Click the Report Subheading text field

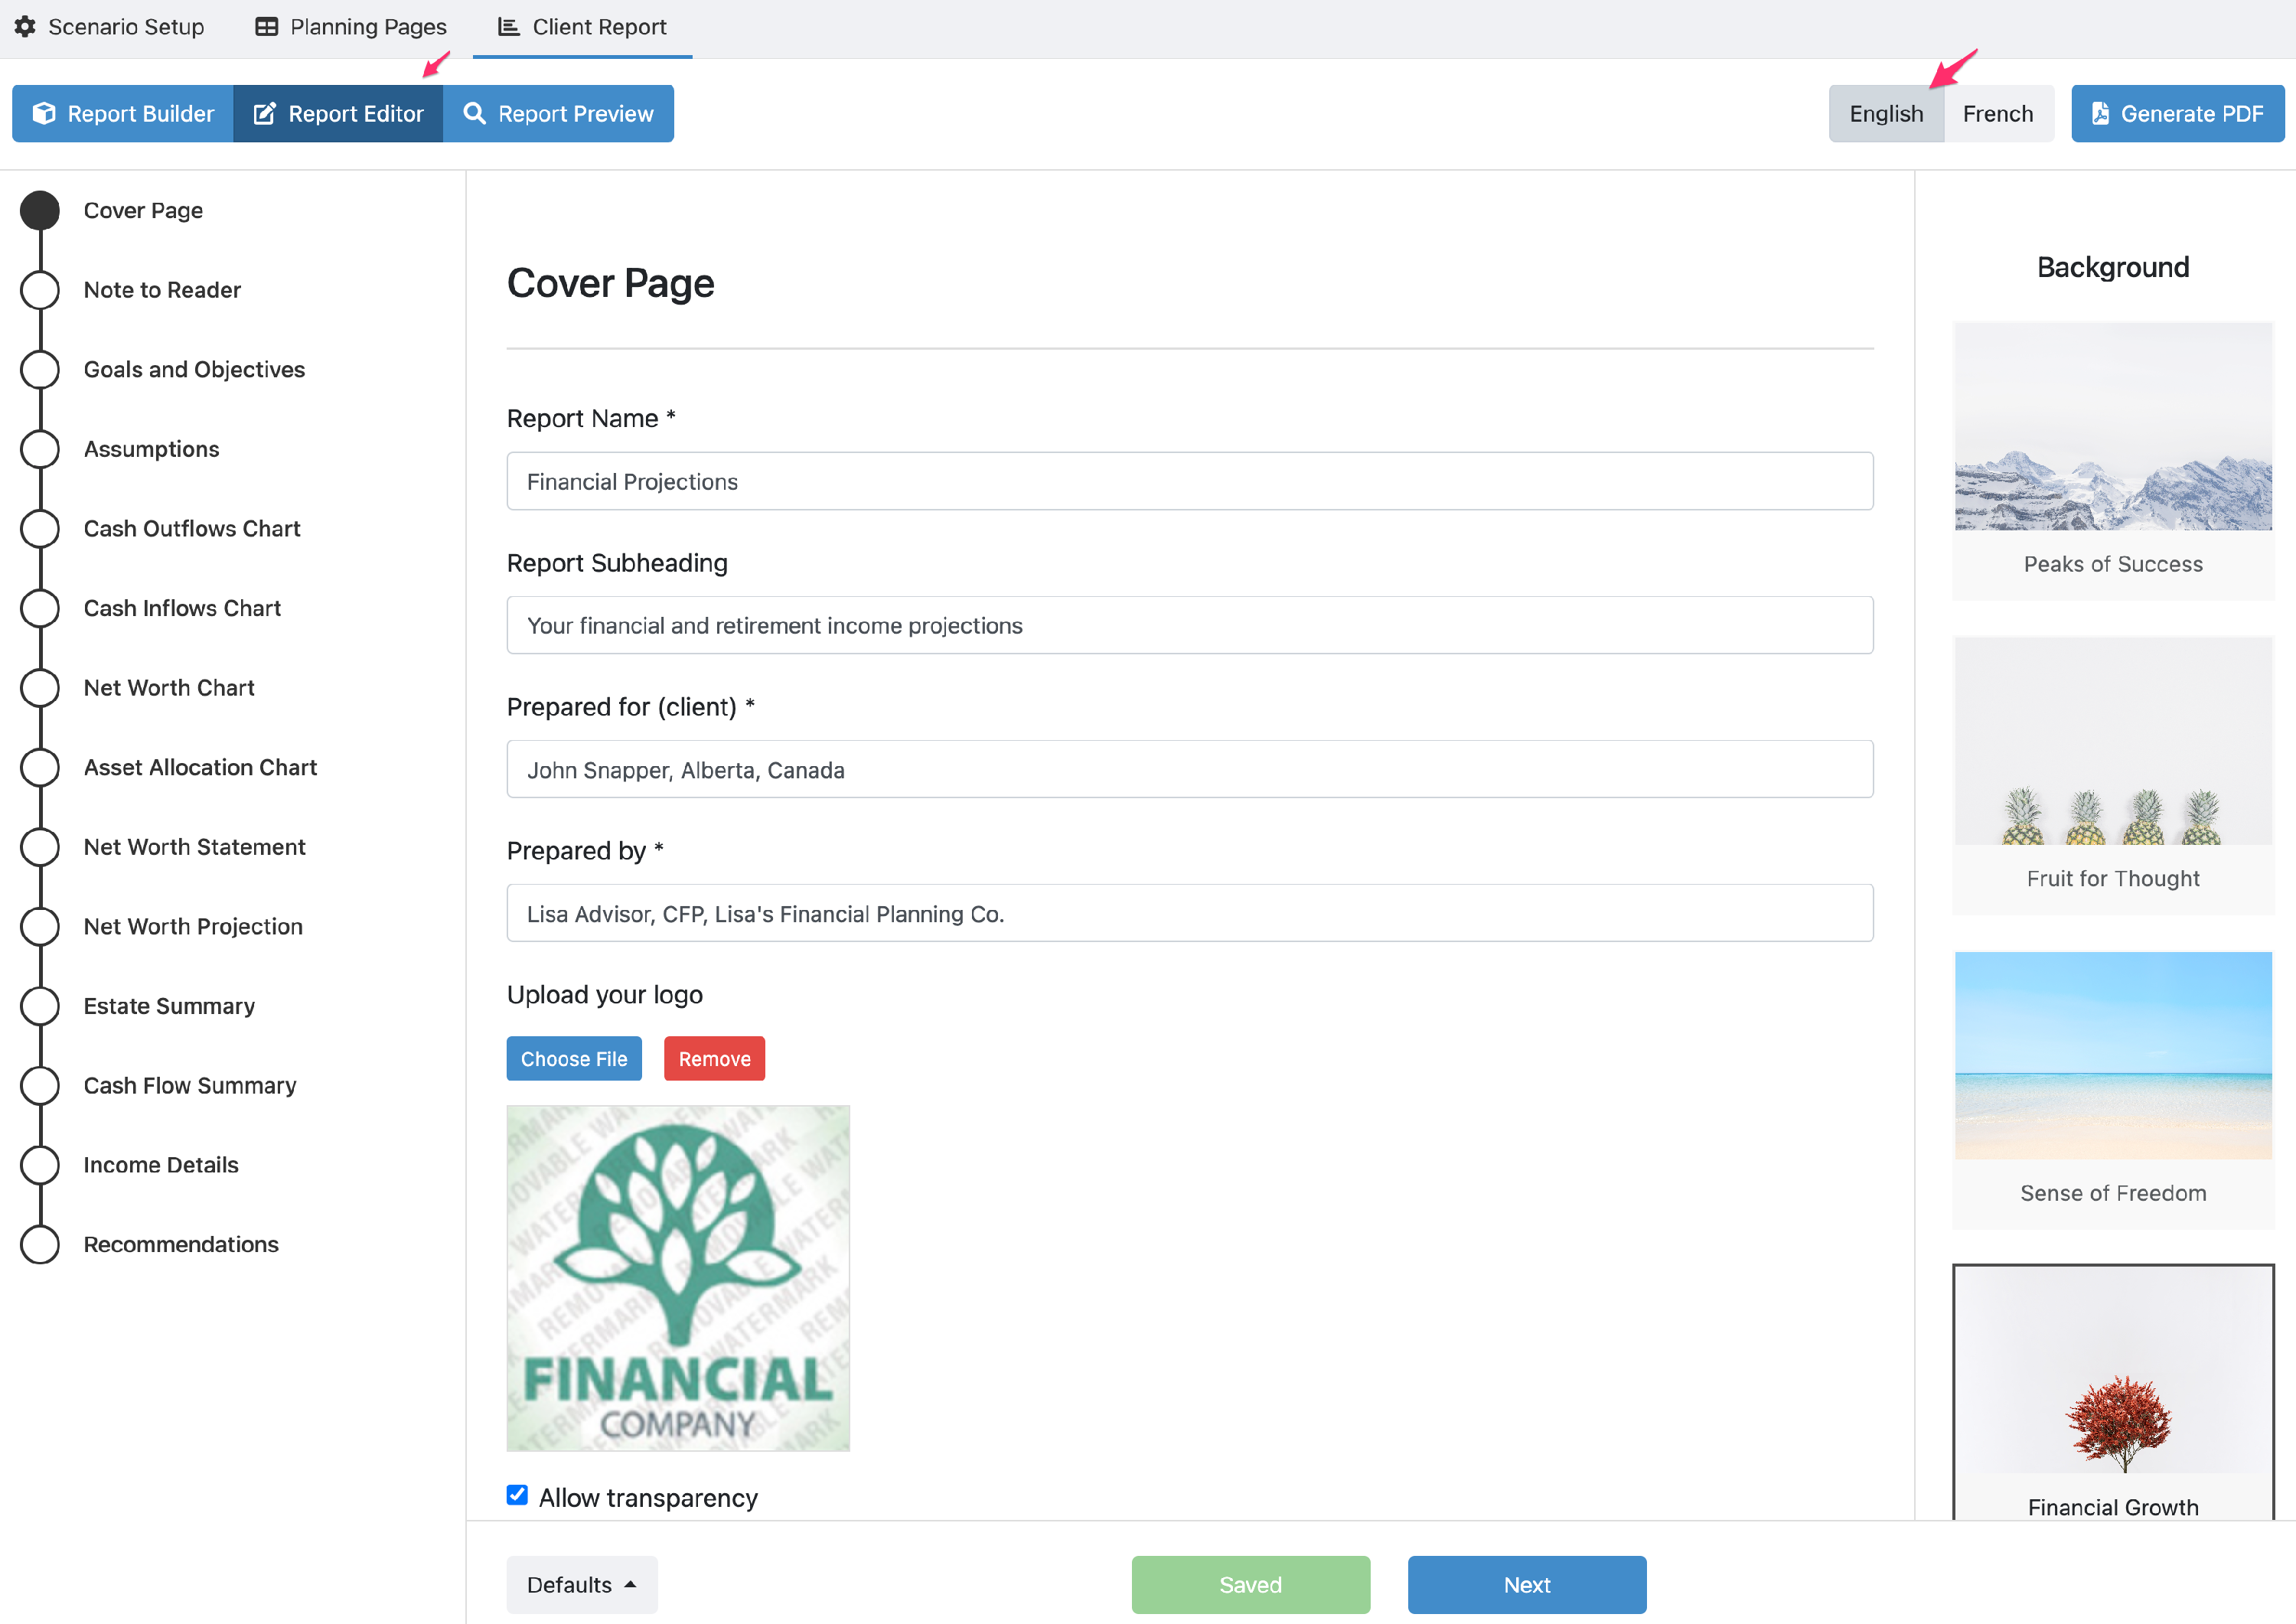click(1189, 625)
